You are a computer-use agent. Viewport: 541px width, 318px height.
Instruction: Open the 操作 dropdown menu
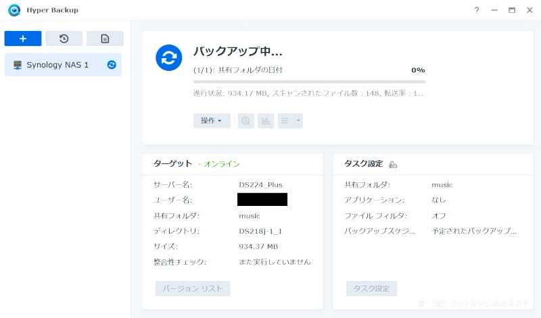(212, 121)
